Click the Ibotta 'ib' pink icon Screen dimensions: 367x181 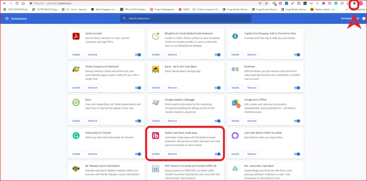tap(156, 136)
